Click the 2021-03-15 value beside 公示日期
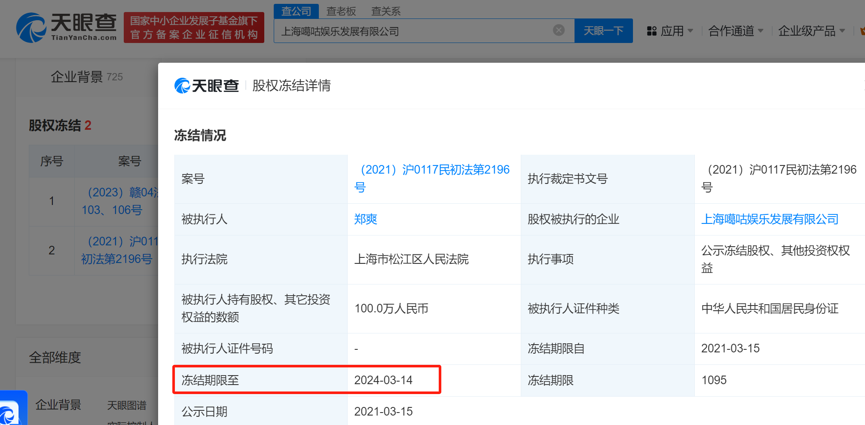The width and height of the screenshot is (865, 425). [383, 412]
